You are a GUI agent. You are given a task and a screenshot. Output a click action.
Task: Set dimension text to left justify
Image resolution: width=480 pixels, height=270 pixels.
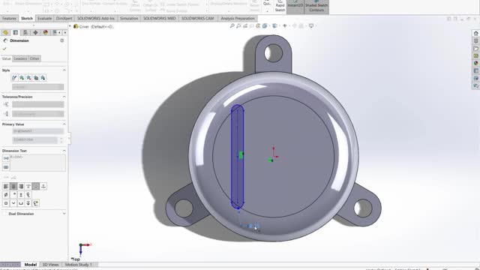[6, 186]
